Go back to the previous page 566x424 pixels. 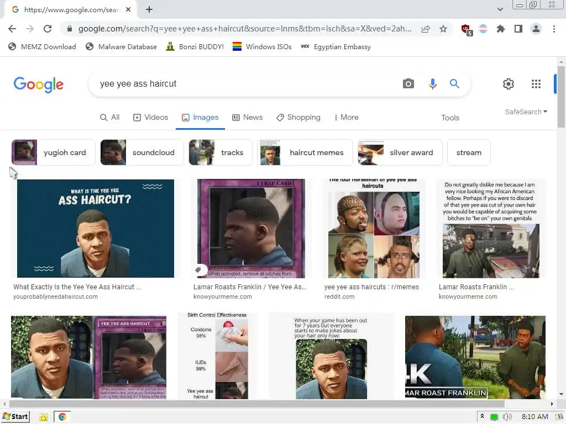tap(12, 29)
